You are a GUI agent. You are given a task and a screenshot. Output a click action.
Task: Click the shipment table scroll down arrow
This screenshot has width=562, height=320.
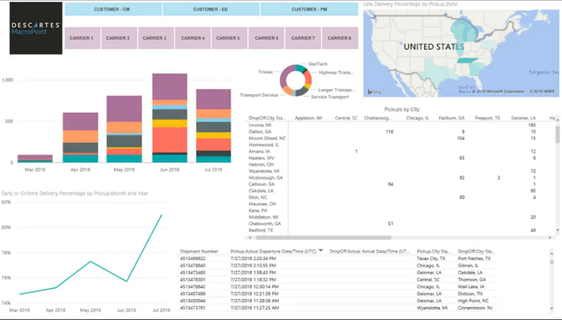click(x=552, y=308)
